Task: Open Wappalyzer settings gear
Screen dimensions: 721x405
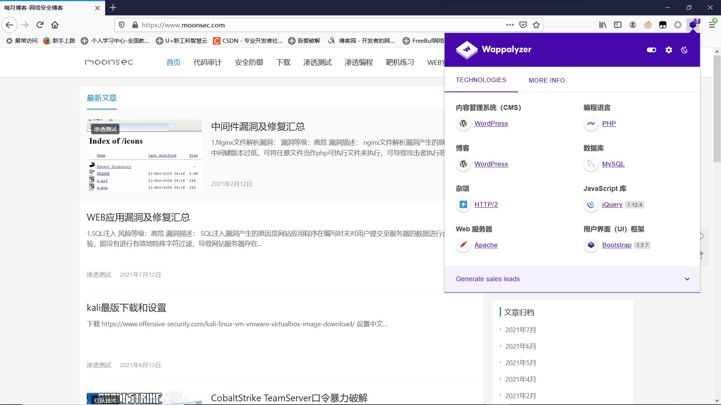Action: coord(669,50)
